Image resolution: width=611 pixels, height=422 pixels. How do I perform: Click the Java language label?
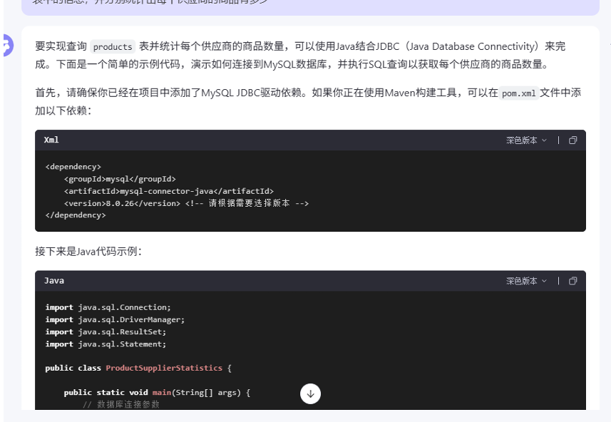coord(54,281)
